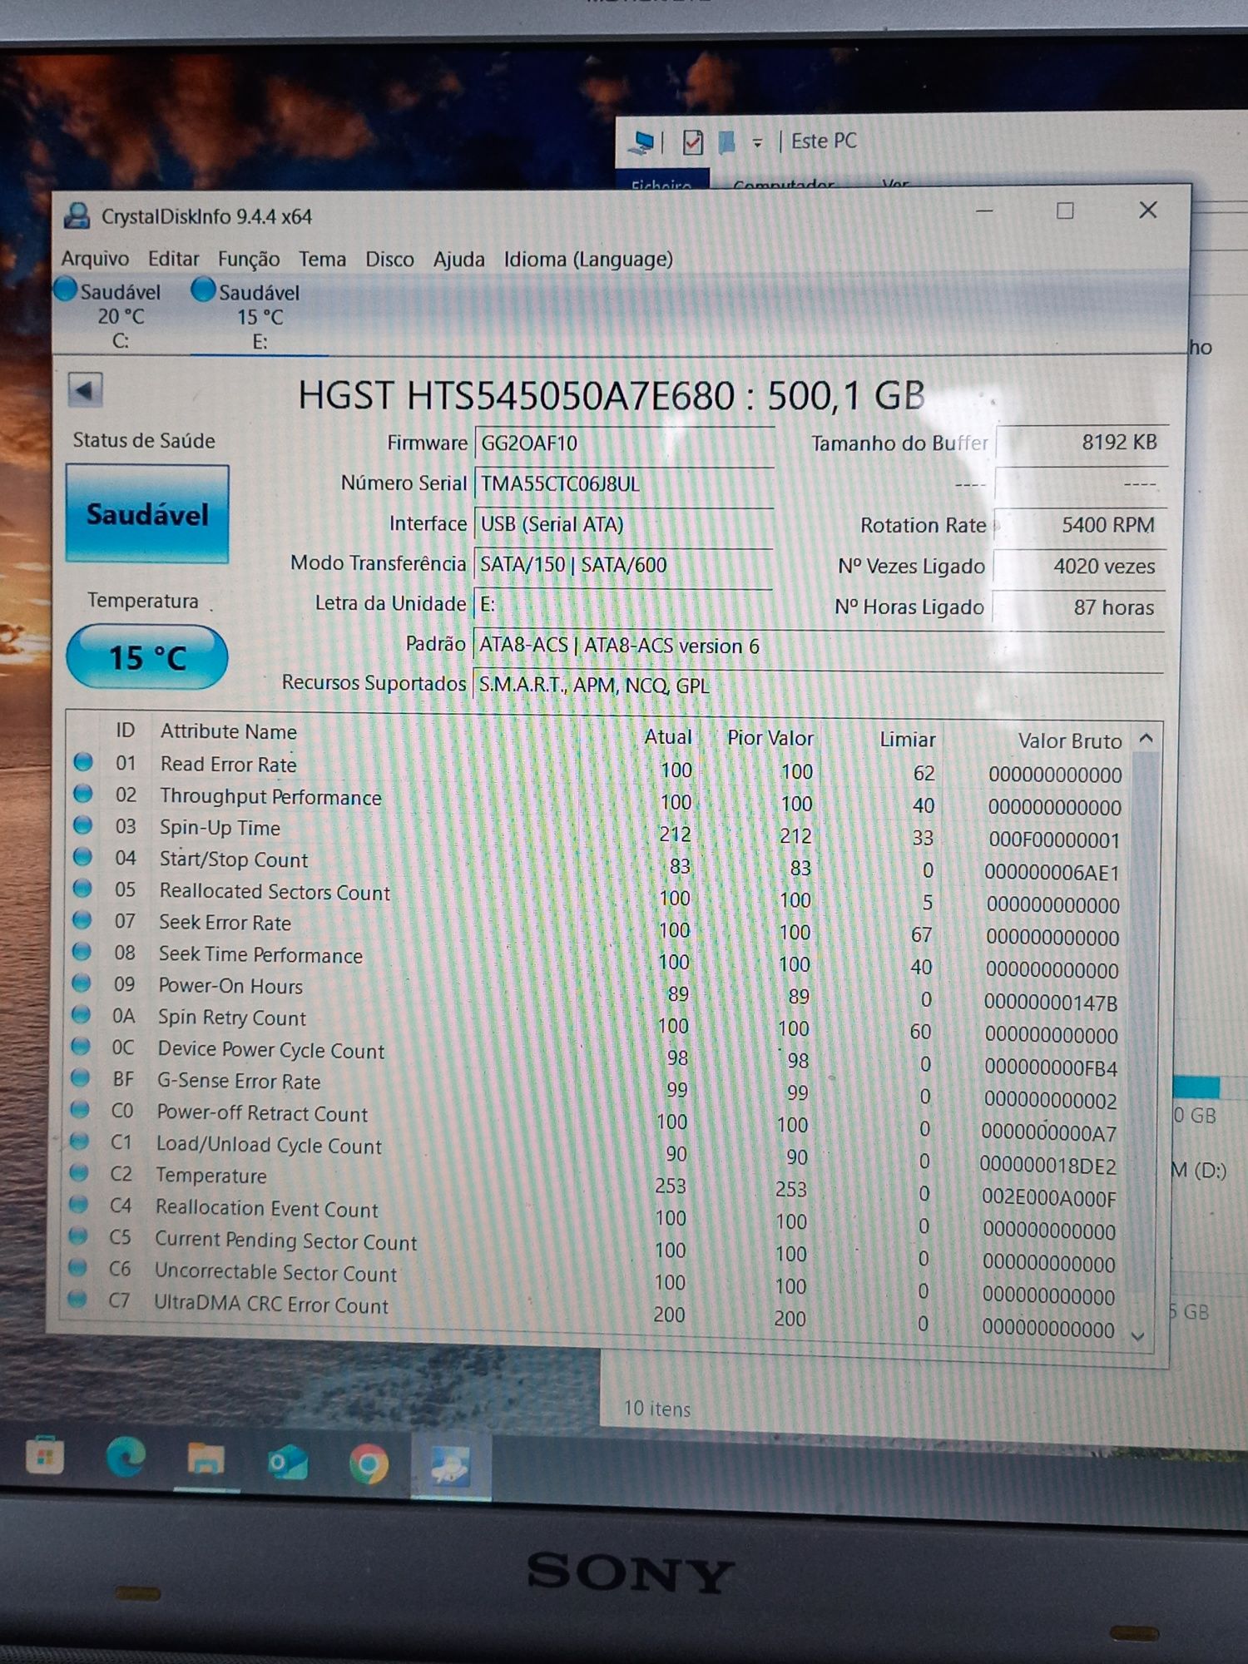1248x1664 pixels.
Task: Open File Explorer from taskbar
Action: pos(206,1460)
